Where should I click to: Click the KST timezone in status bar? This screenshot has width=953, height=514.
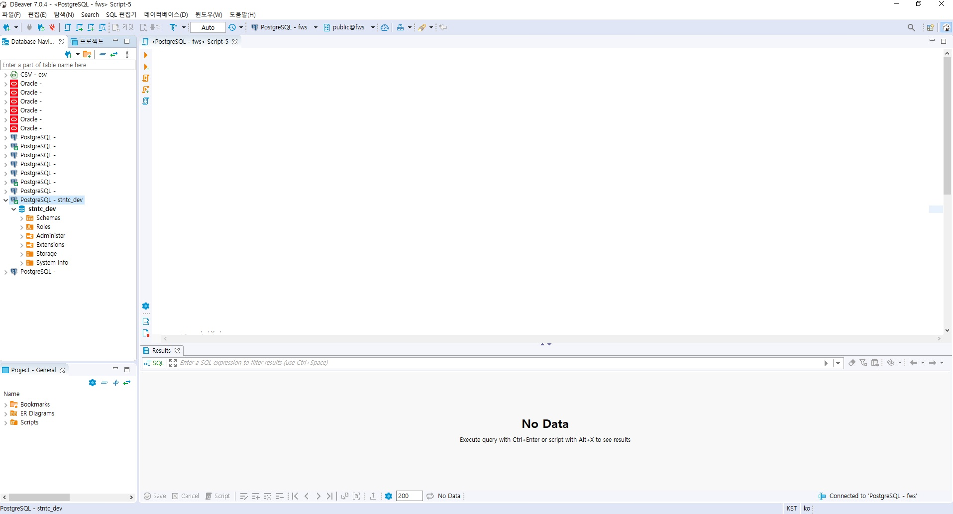792,509
